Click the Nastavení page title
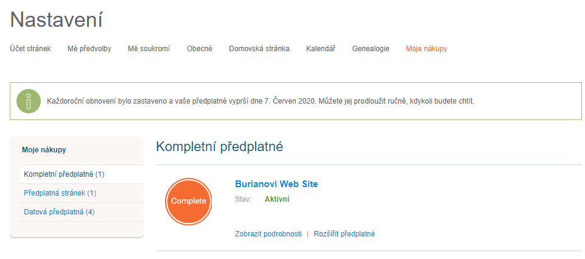This screenshot has height=259, width=585. pyautogui.click(x=56, y=20)
